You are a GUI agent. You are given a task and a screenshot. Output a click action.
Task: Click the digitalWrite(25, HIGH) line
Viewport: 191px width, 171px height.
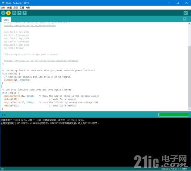tap(19, 96)
